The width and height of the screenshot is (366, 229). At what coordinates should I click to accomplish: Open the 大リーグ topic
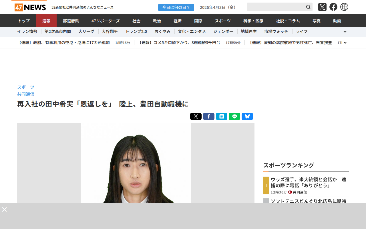click(86, 31)
